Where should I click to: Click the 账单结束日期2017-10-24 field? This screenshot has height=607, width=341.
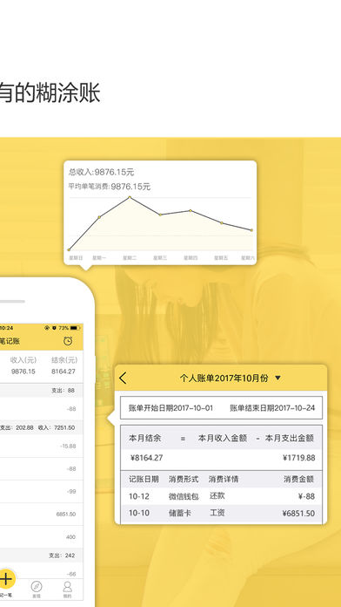(x=272, y=407)
